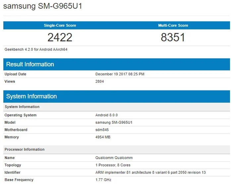
Task: Select the Single-Core Score header
Action: (60, 25)
